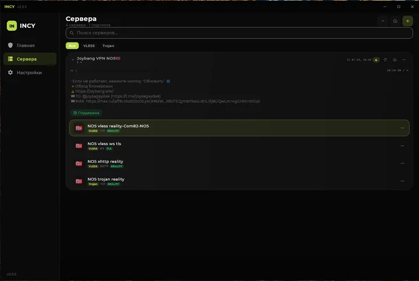This screenshot has height=281, width=419.
Task: Click the gear icon next to Настройки
Action: [x=10, y=73]
